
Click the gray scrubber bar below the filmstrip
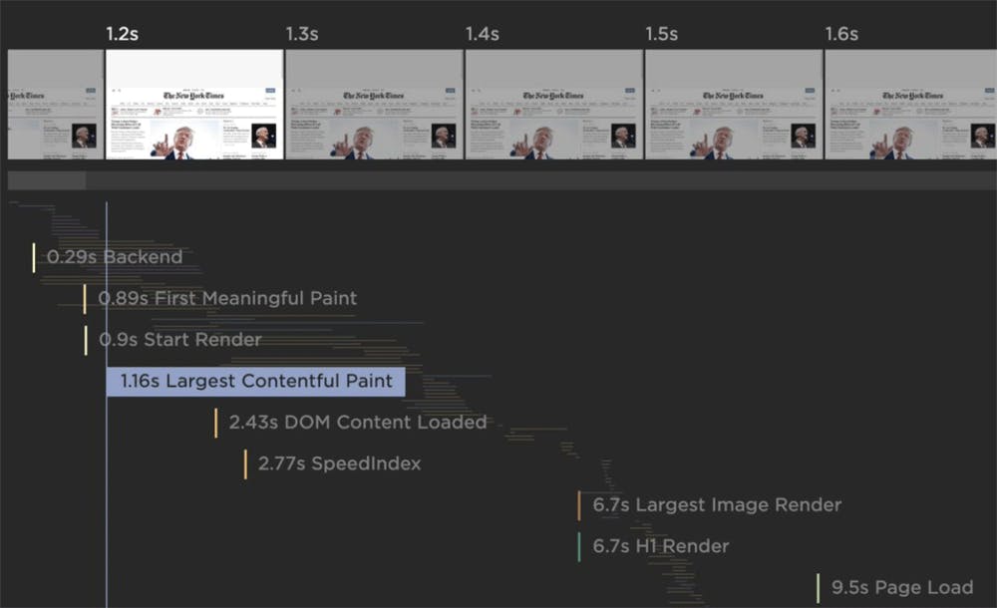point(498,181)
